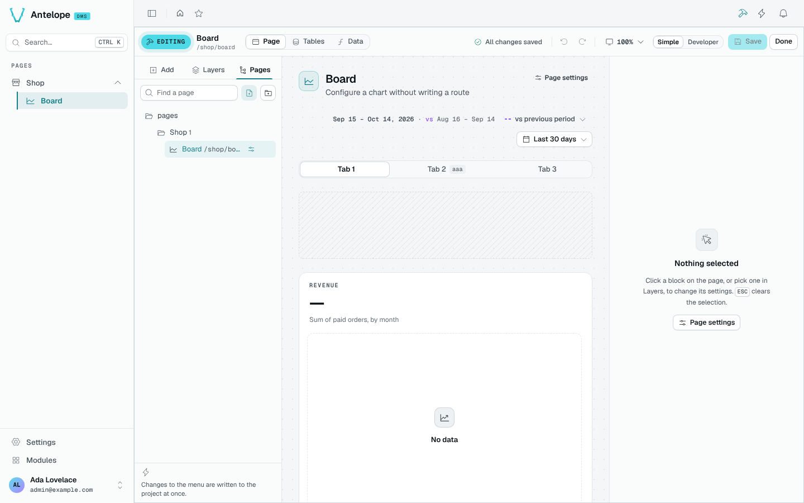Click Page settings button in the right panel

coord(706,322)
